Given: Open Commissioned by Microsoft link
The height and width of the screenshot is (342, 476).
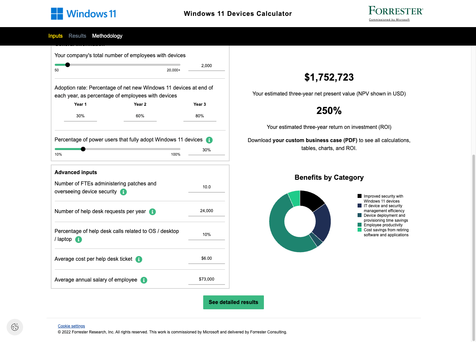Looking at the screenshot, I should [x=389, y=19].
